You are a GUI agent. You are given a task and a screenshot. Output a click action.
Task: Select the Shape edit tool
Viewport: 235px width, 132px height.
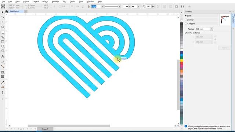(3, 17)
